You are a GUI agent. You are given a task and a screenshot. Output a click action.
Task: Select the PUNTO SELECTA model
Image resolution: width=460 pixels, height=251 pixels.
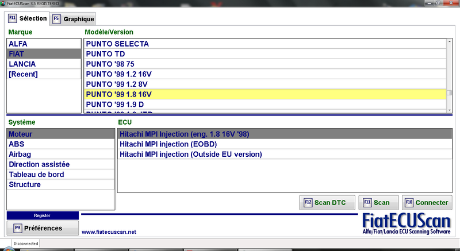[x=265, y=44]
